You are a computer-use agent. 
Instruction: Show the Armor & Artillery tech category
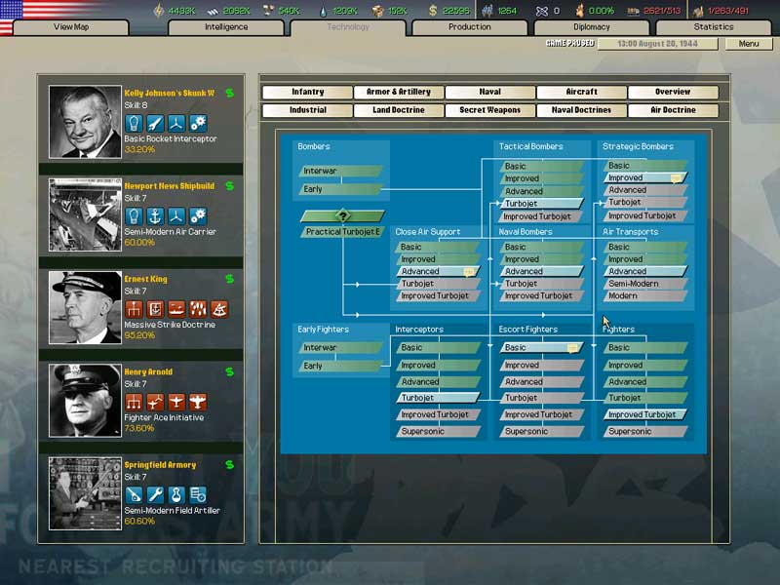tap(399, 92)
